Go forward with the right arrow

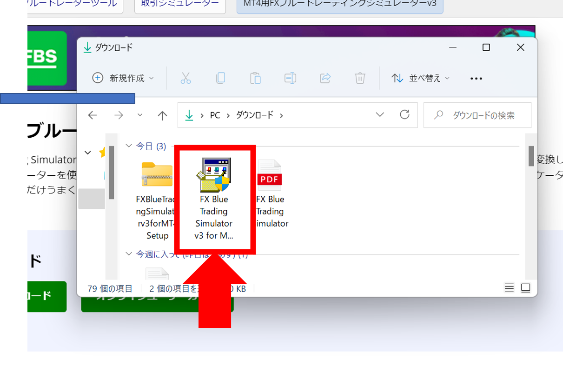click(119, 115)
